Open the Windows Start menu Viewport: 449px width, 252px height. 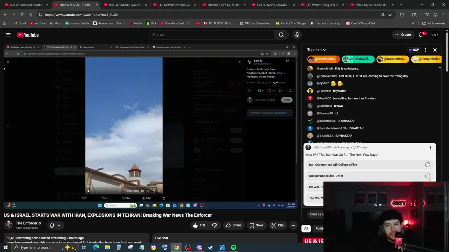point(5,247)
